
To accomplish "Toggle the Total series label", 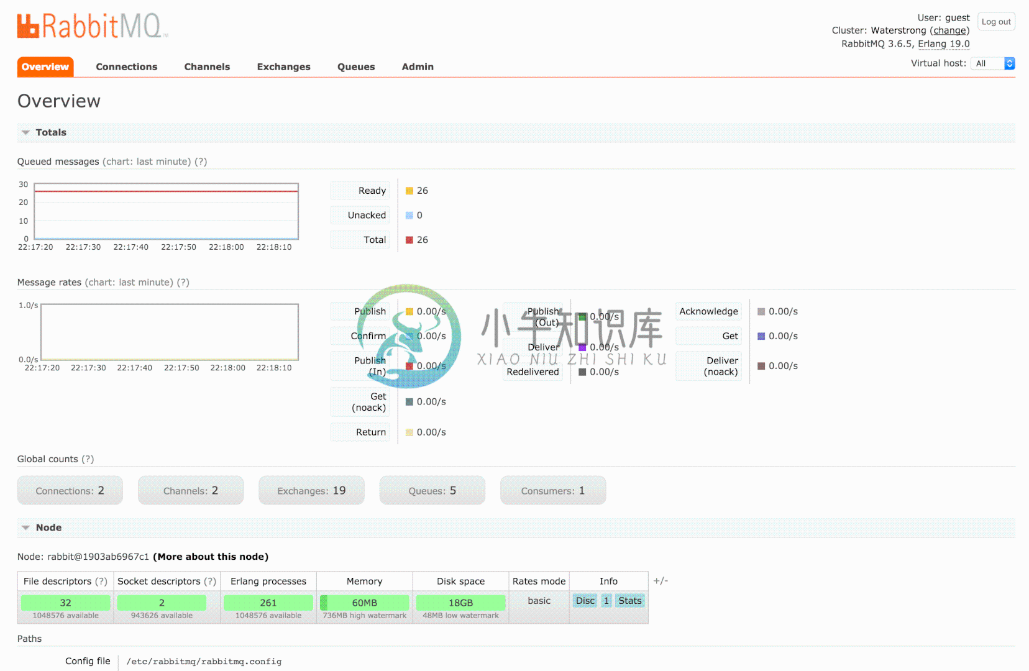I will (x=360, y=240).
